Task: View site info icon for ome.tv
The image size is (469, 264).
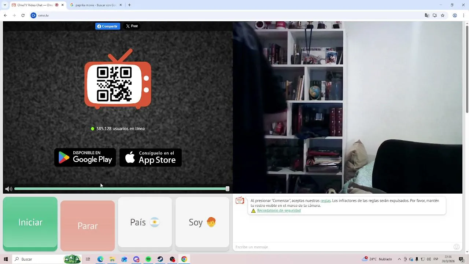Action: pos(33,15)
